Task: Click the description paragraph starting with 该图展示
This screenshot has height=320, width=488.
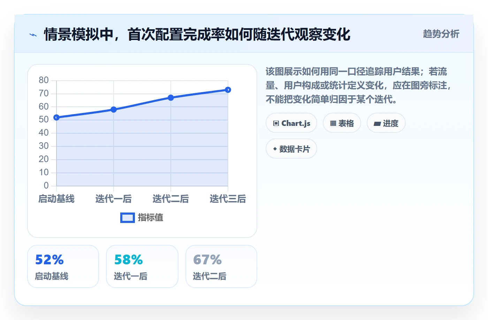Action: click(x=359, y=86)
